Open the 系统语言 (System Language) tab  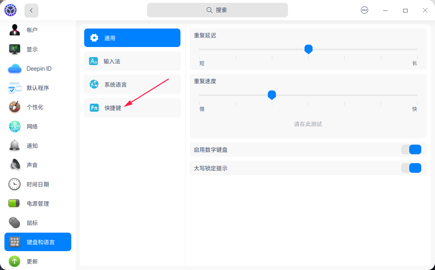[132, 84]
